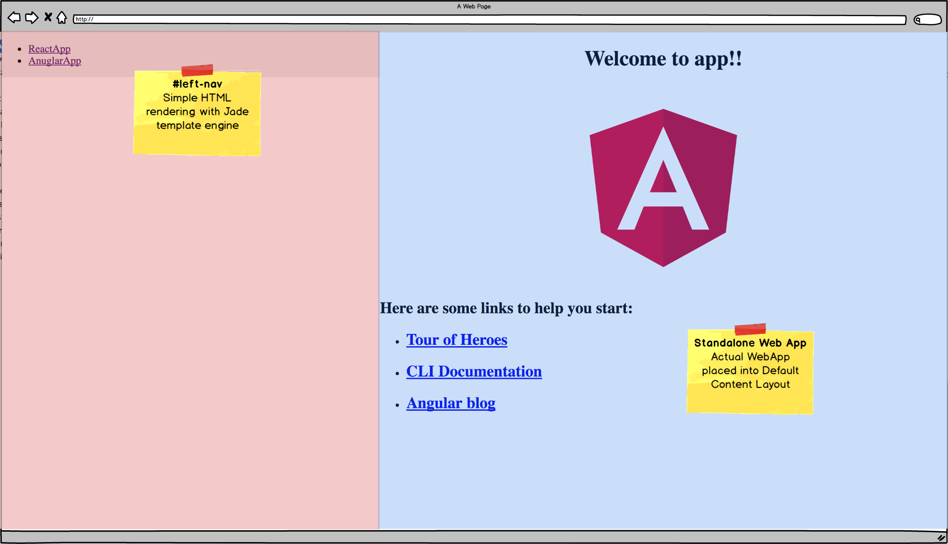Click the 'A Web Page' window title
The height and width of the screenshot is (544, 948).
[474, 6]
